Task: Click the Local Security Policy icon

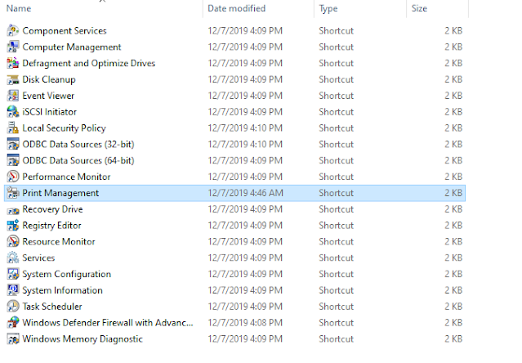Action: point(13,128)
